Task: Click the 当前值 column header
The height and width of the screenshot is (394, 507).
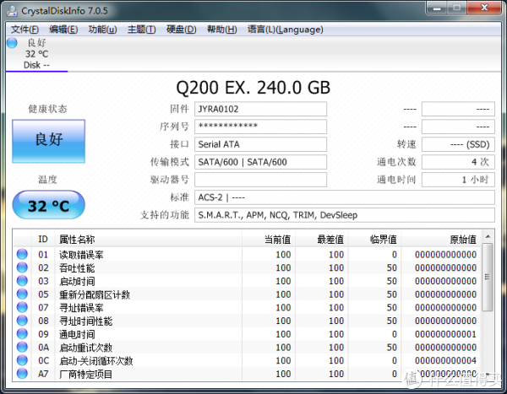Action: click(269, 240)
